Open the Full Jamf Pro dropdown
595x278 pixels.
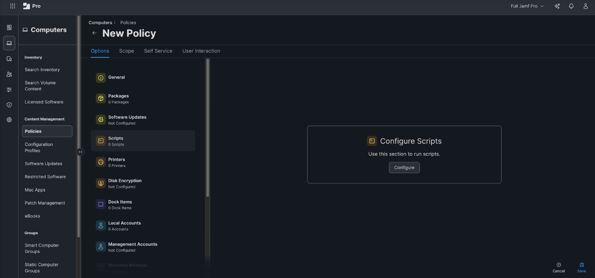click(x=527, y=6)
